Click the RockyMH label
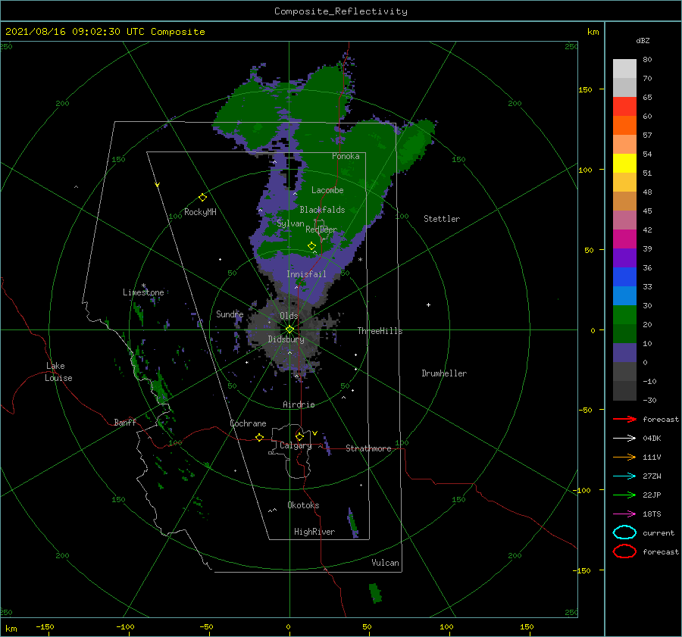The height and width of the screenshot is (637, 682). pyautogui.click(x=200, y=212)
